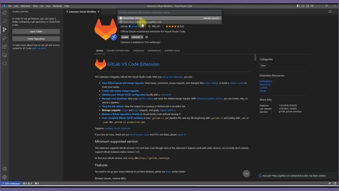Open the Marketplace resource link
The height and width of the screenshot is (191, 339).
click(266, 81)
